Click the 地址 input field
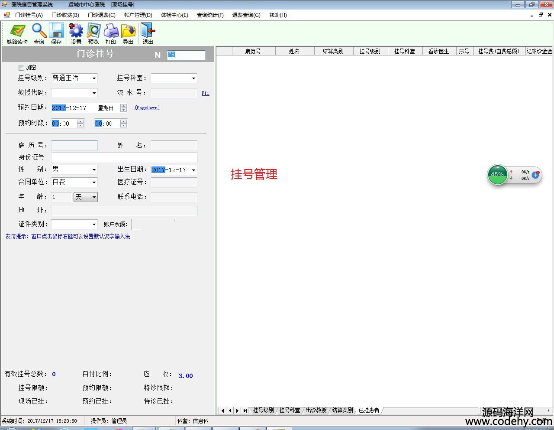The width and height of the screenshot is (554, 430). click(x=124, y=211)
